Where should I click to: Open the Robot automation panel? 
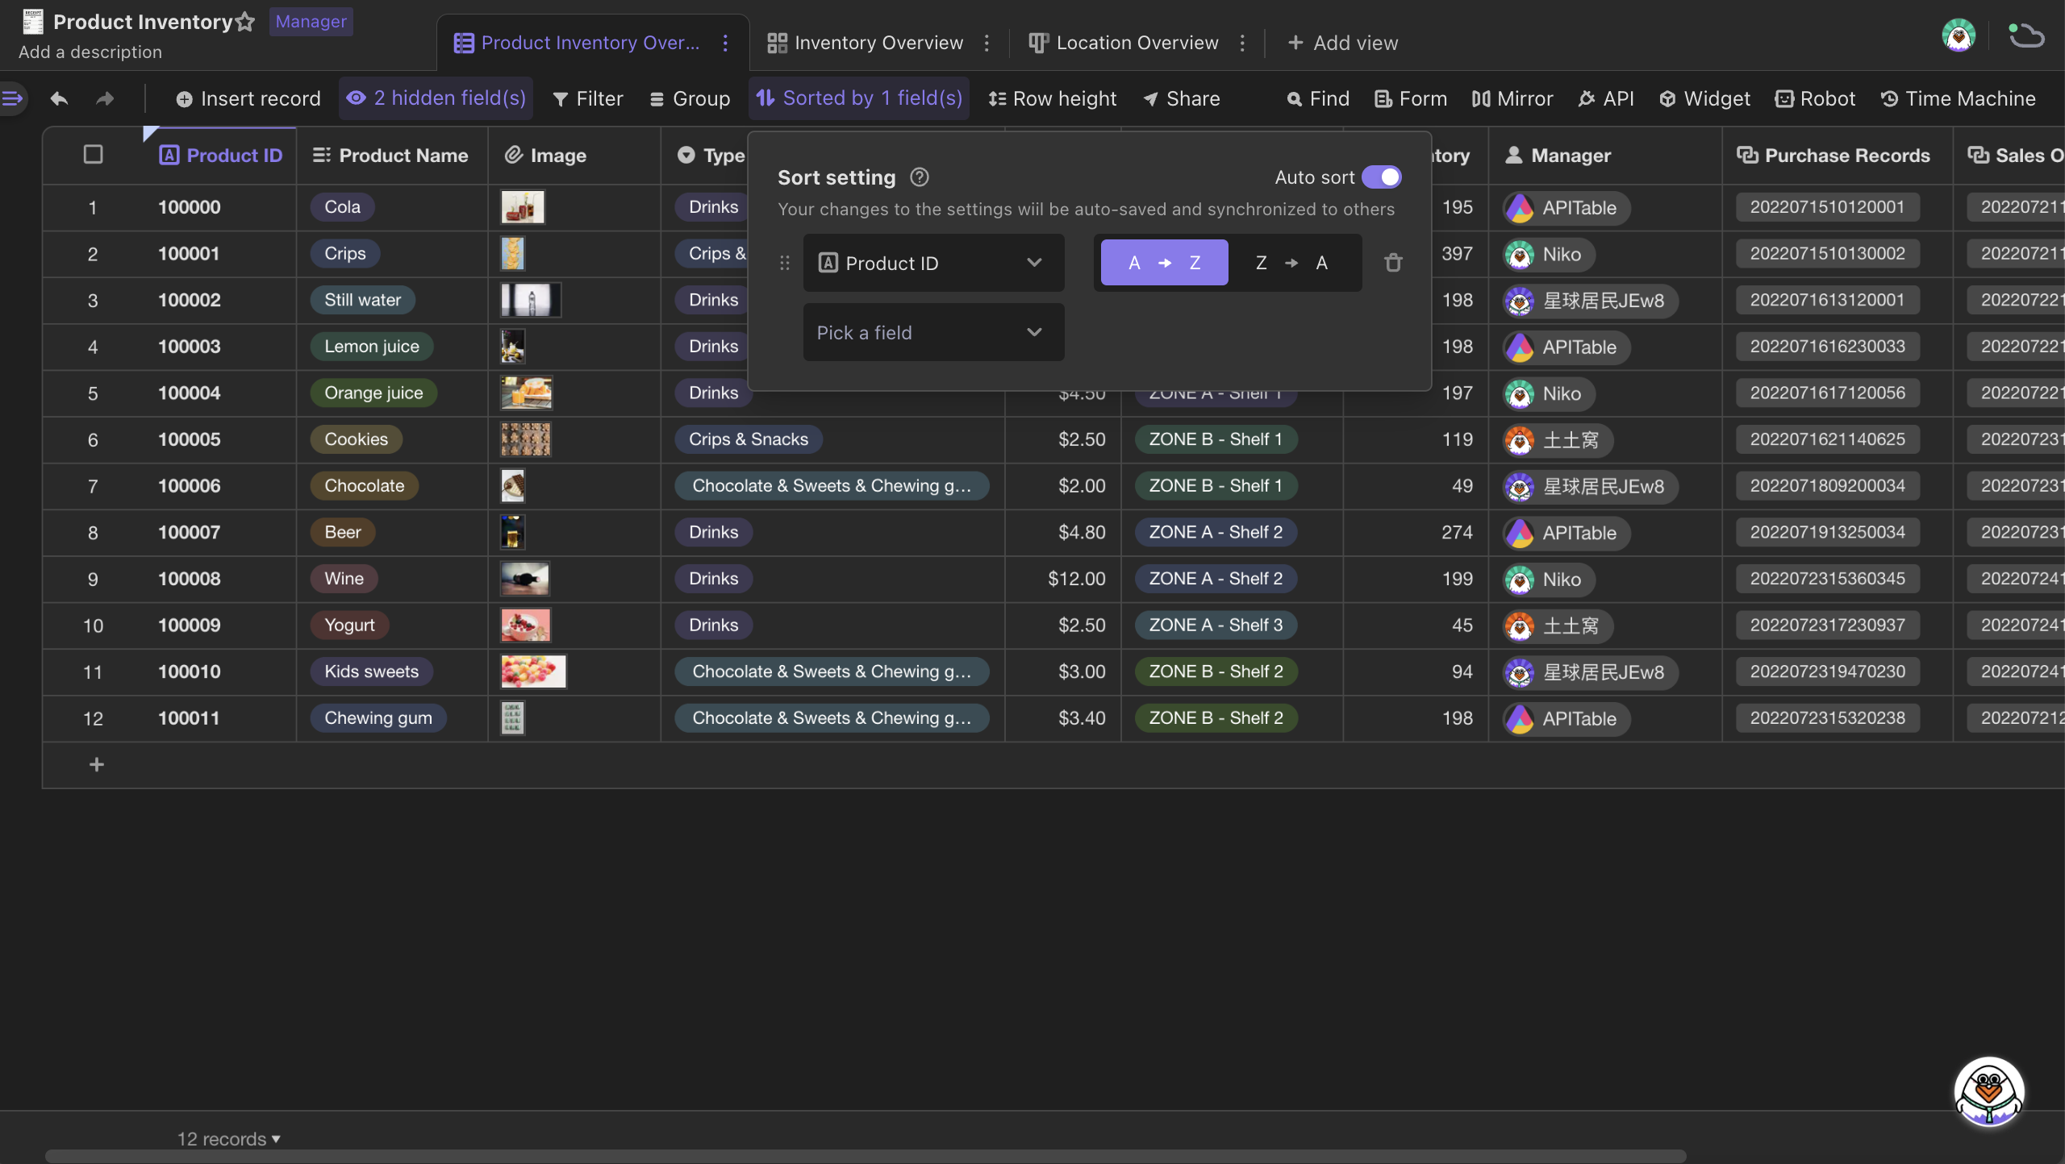coord(1815,98)
